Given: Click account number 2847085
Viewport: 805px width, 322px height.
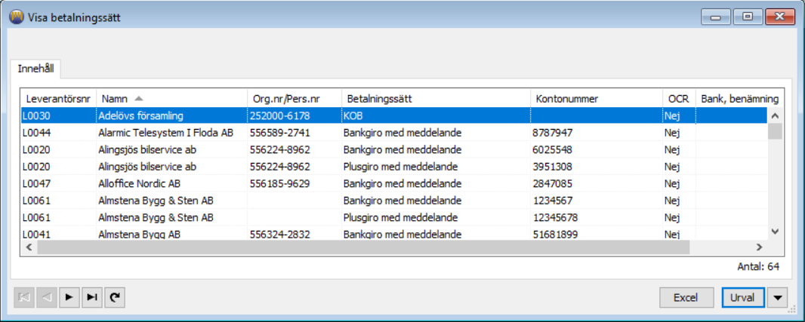Looking at the screenshot, I should pos(552,183).
